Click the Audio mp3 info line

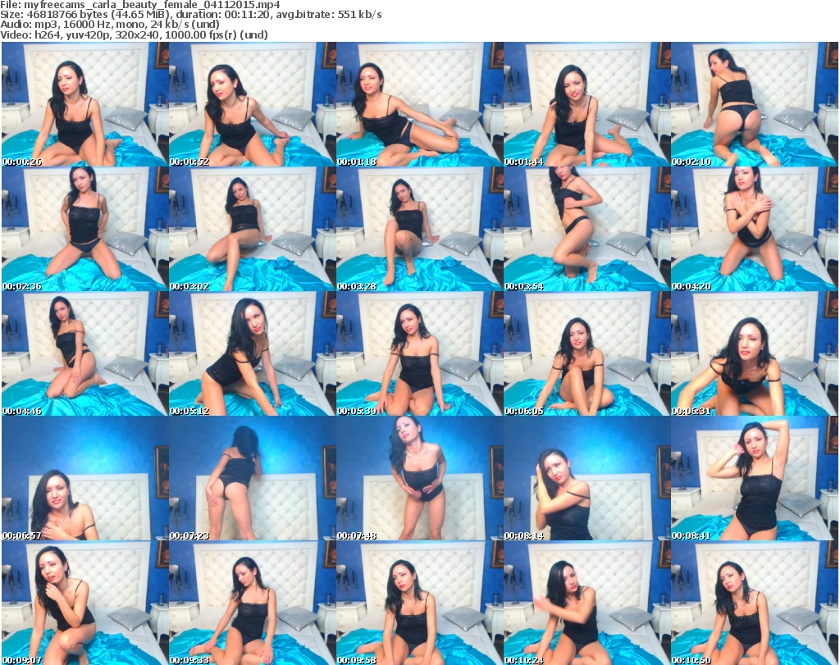(110, 25)
